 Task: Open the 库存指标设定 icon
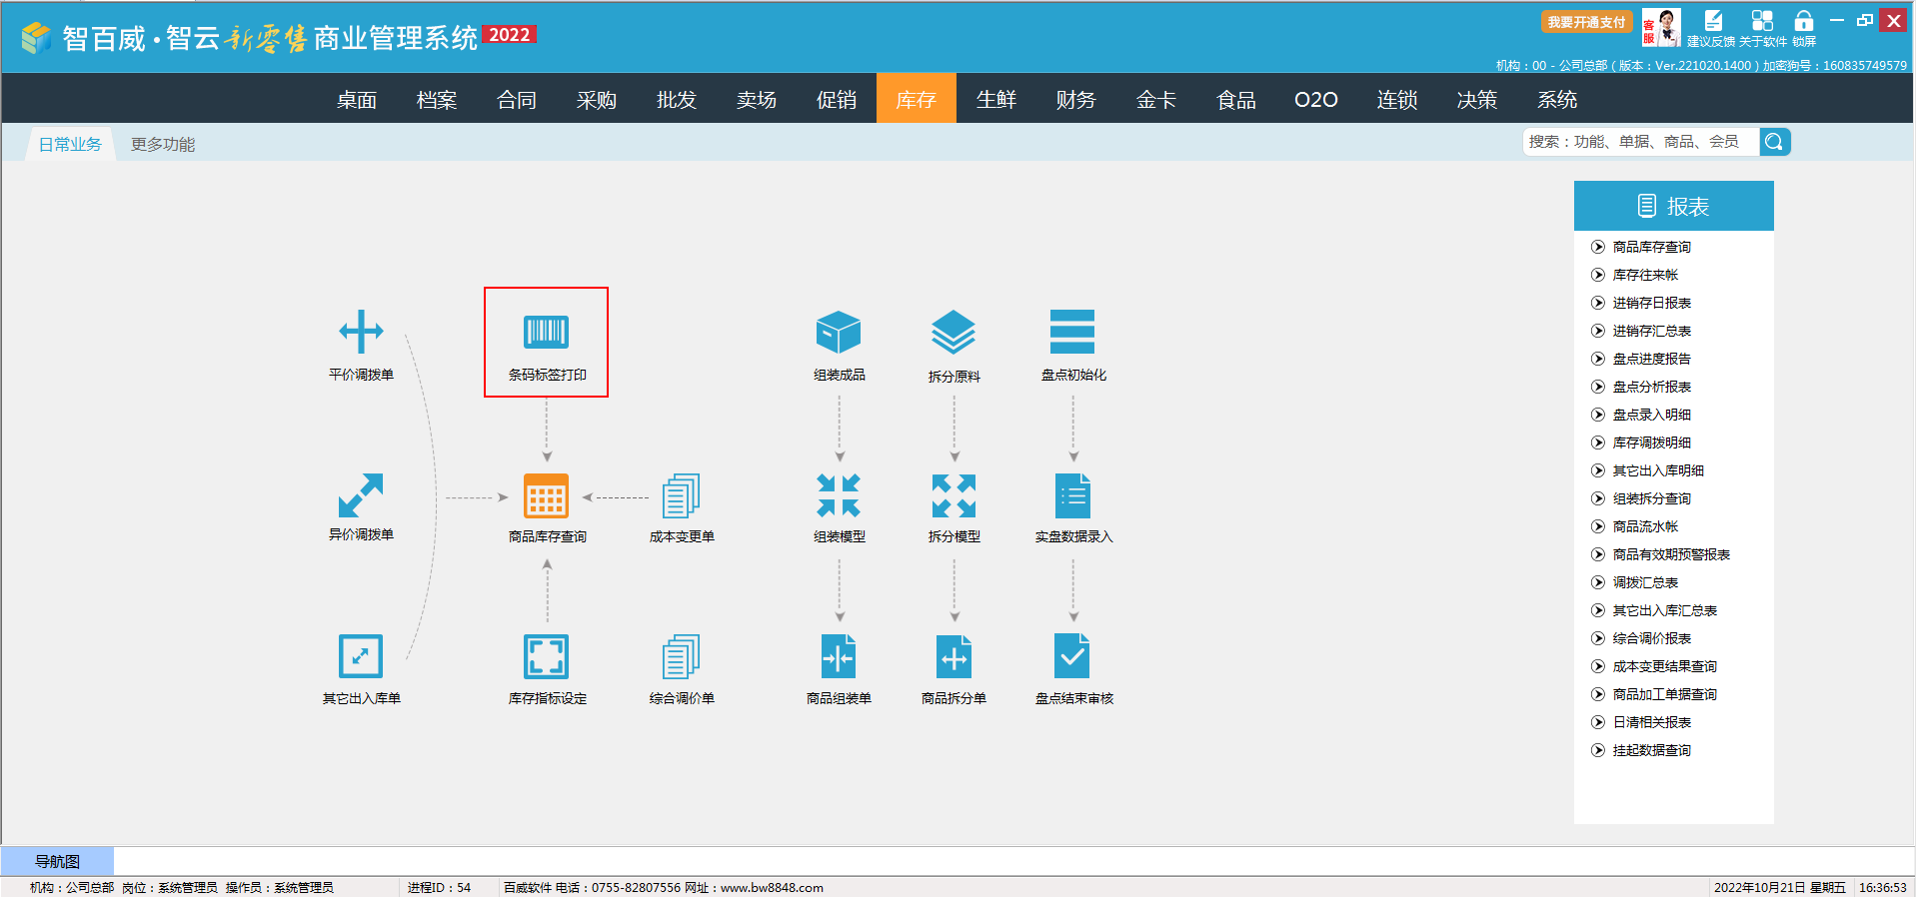(x=546, y=657)
